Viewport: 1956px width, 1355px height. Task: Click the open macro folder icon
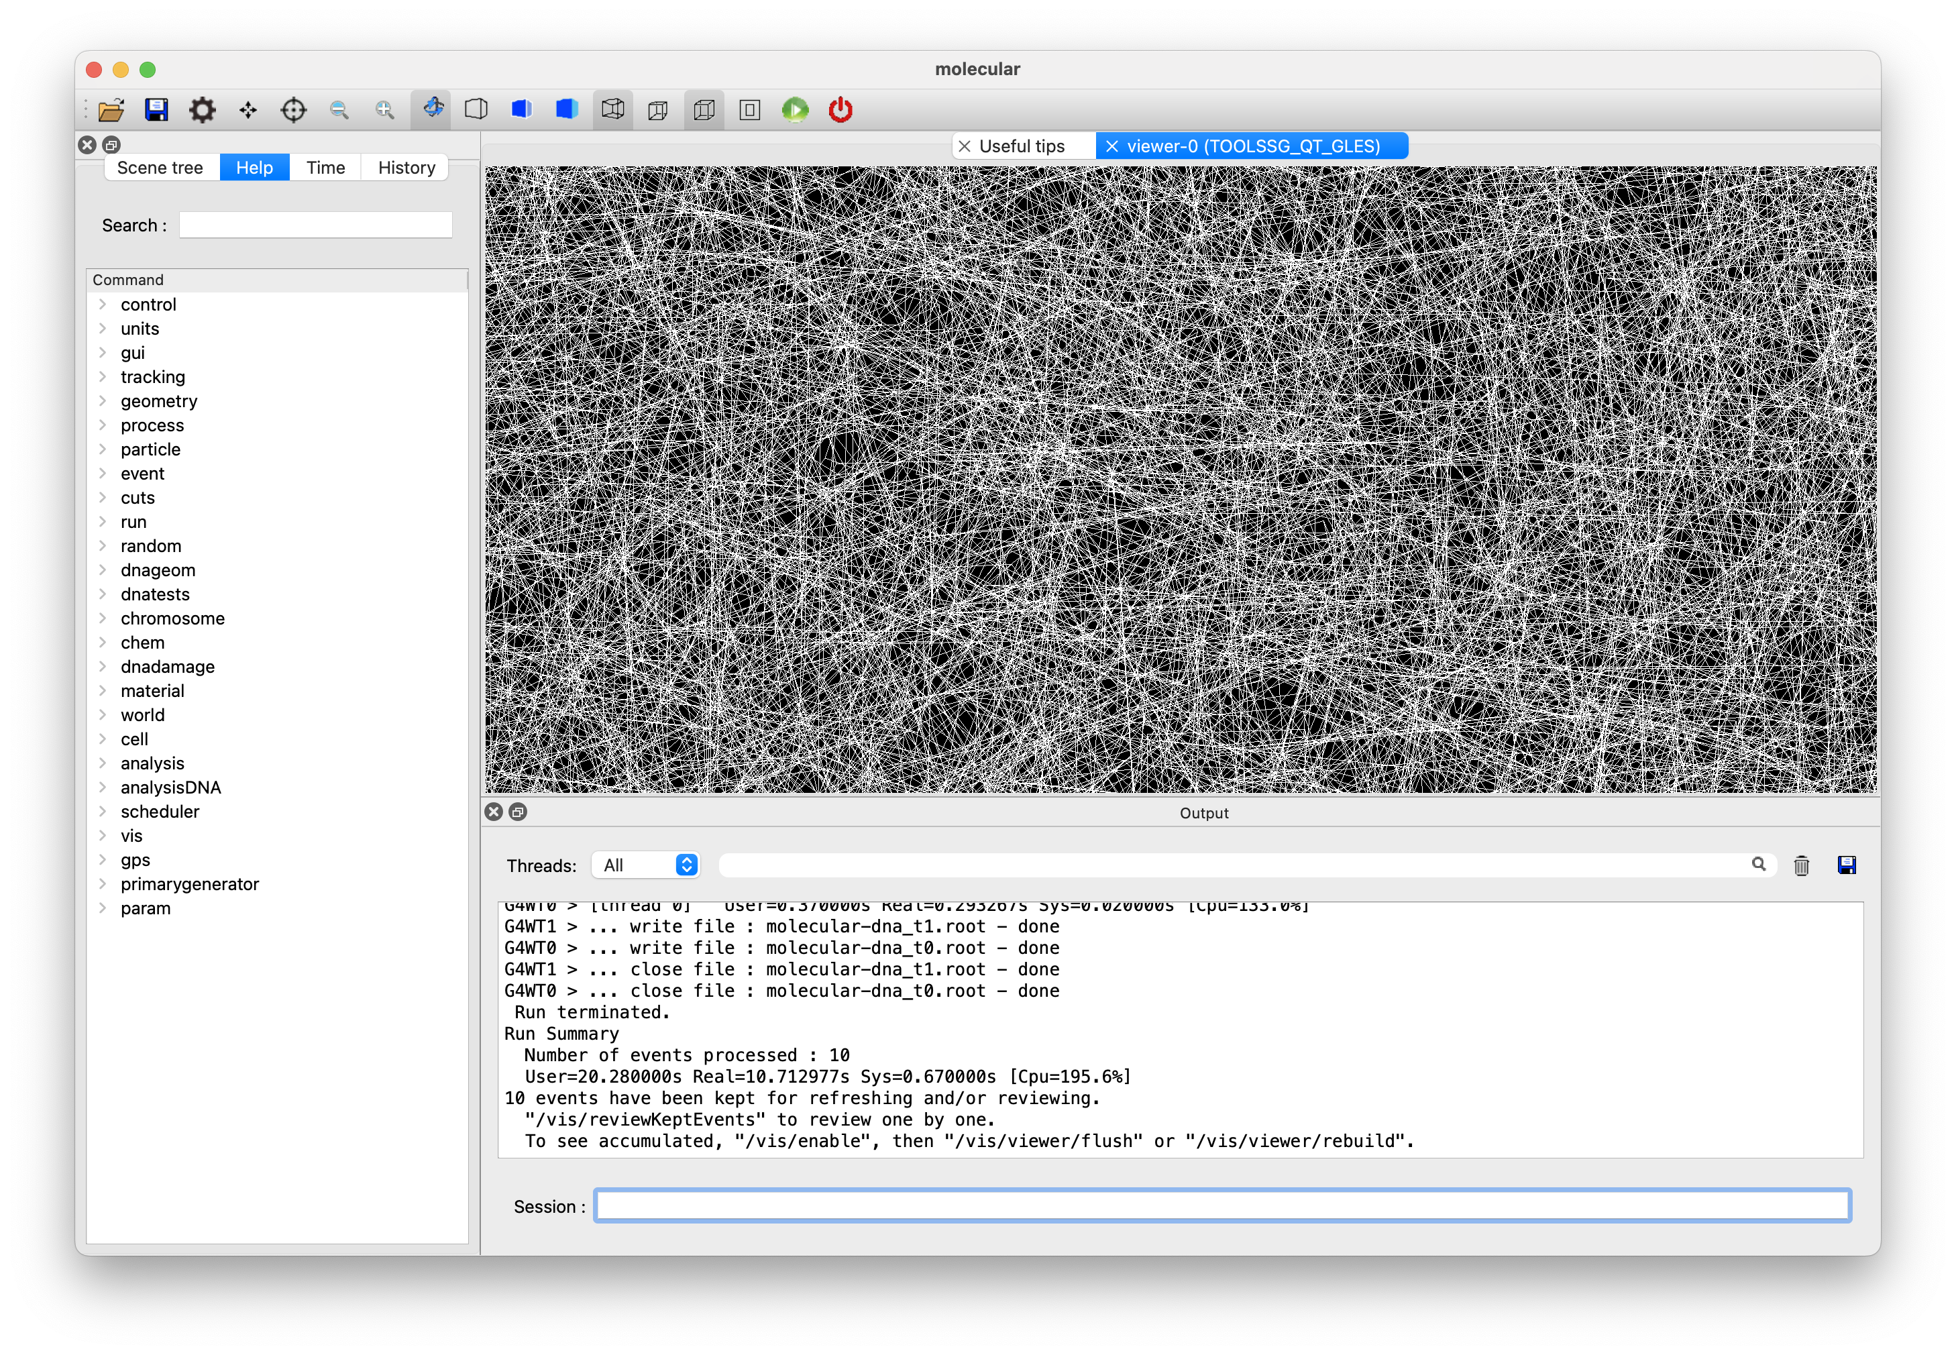[x=111, y=109]
